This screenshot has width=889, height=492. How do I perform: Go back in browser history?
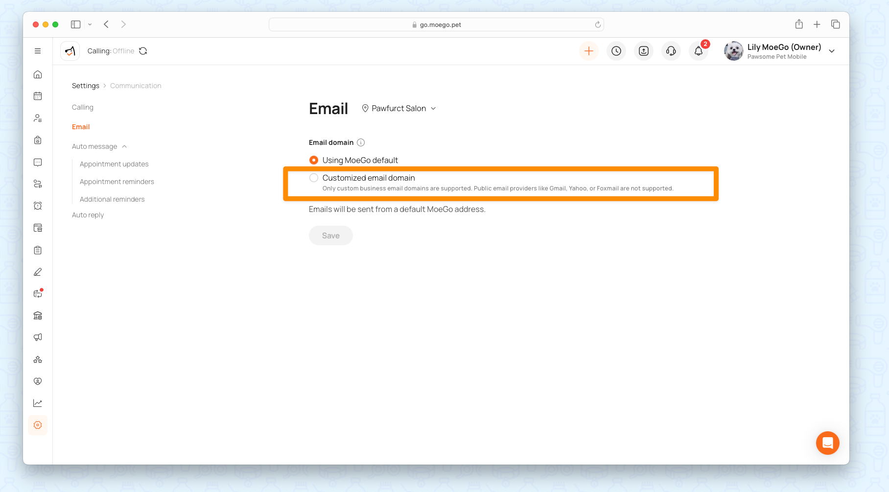pos(106,24)
